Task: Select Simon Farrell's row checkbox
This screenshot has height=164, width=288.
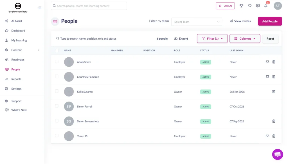Action: [x=57, y=106]
